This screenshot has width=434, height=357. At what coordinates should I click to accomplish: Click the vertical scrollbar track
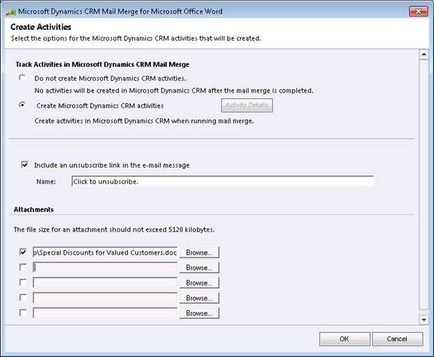(x=424, y=184)
